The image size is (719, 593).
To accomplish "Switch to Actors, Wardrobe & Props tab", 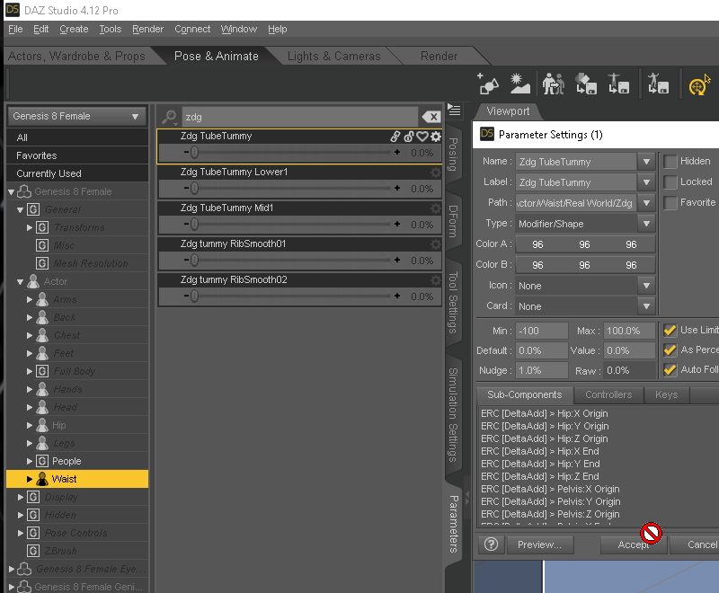I will 76,56.
